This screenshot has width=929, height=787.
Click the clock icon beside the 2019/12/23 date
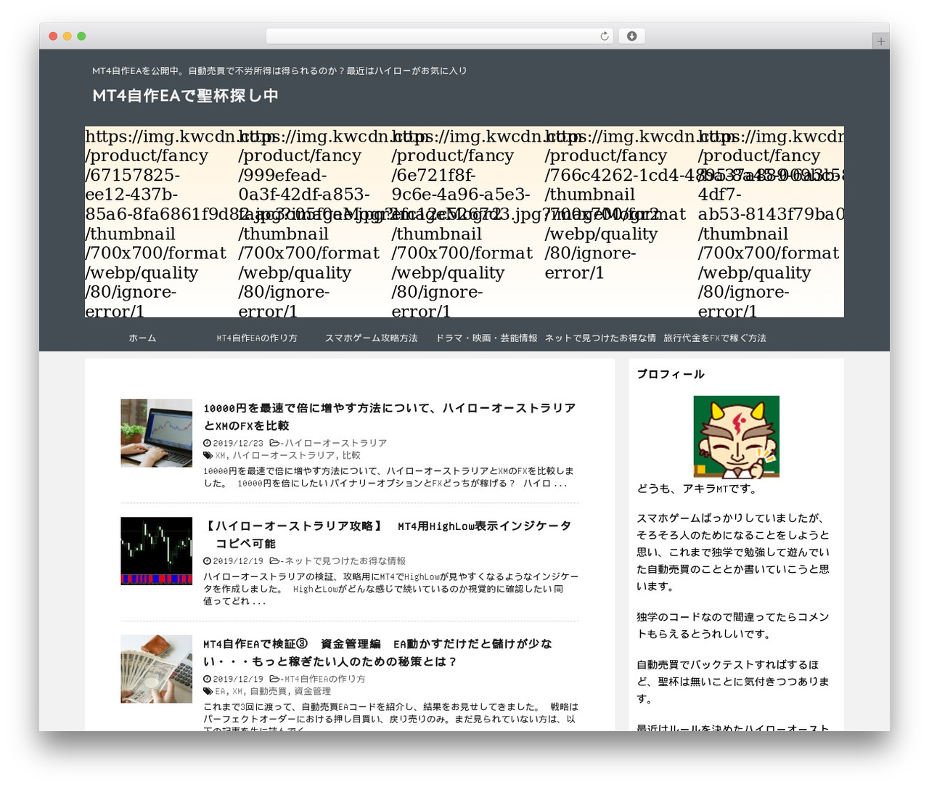point(207,443)
